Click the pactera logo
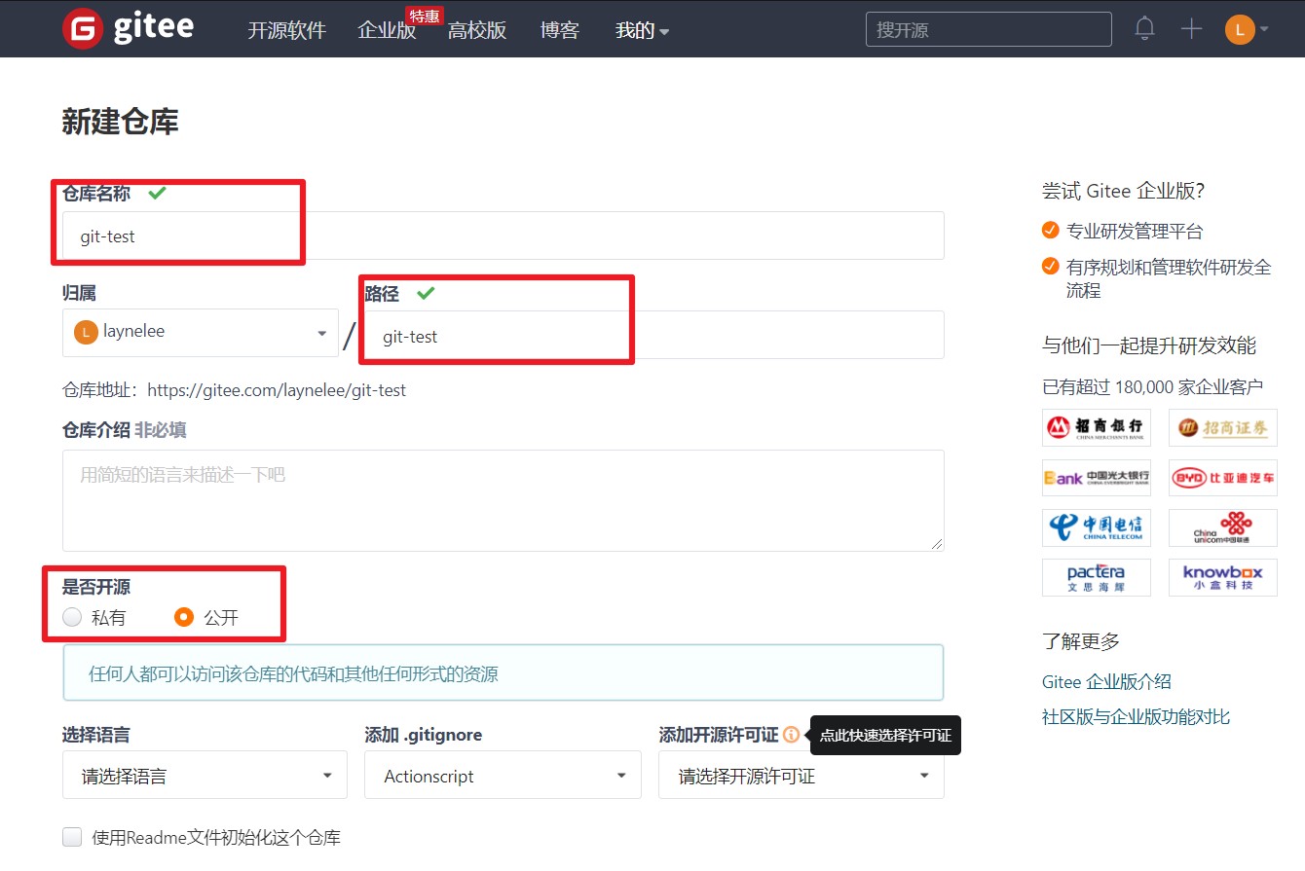Screen dimensions: 1305x871 tap(1097, 577)
